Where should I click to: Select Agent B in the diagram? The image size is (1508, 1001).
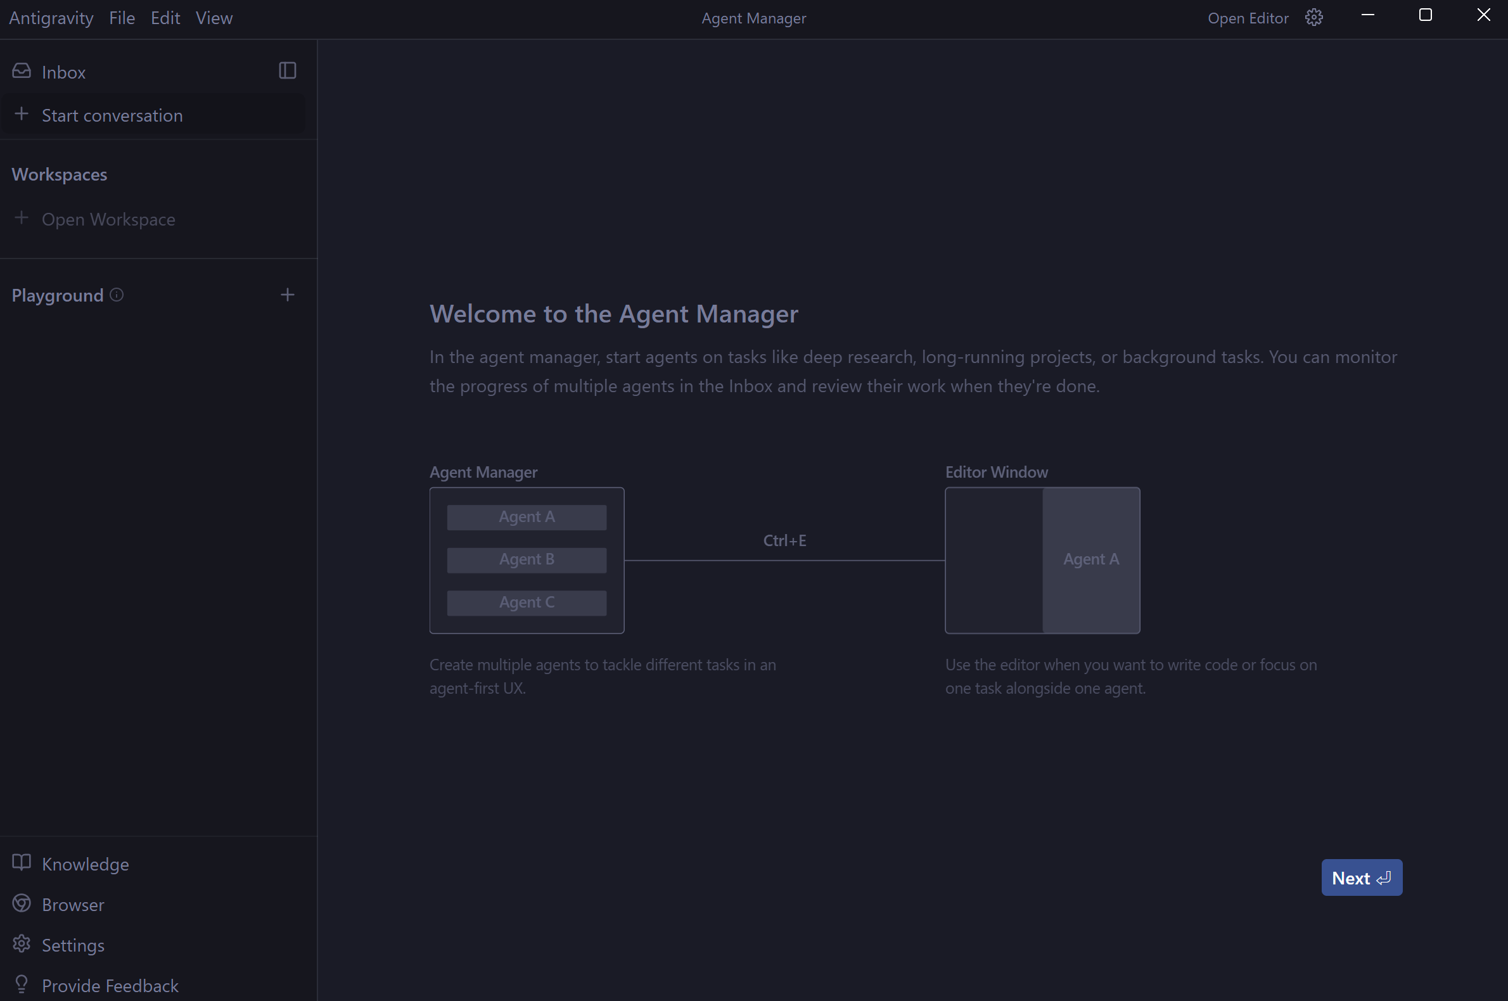point(526,560)
